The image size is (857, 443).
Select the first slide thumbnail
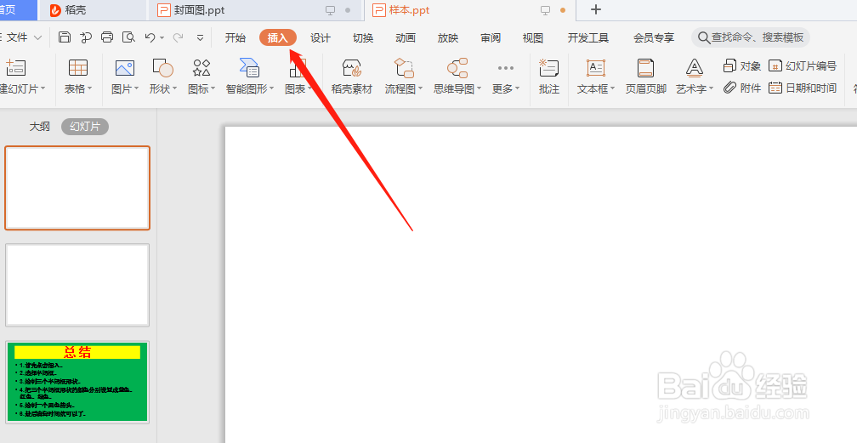click(x=77, y=188)
